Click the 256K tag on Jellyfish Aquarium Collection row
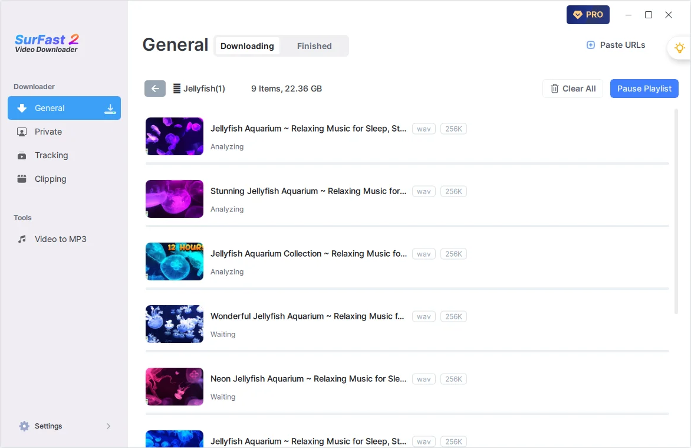This screenshot has height=448, width=691. click(453, 254)
